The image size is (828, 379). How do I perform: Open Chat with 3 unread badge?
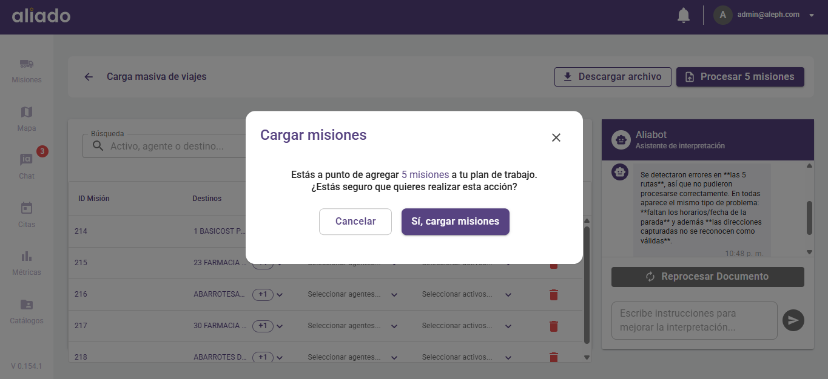(x=27, y=160)
